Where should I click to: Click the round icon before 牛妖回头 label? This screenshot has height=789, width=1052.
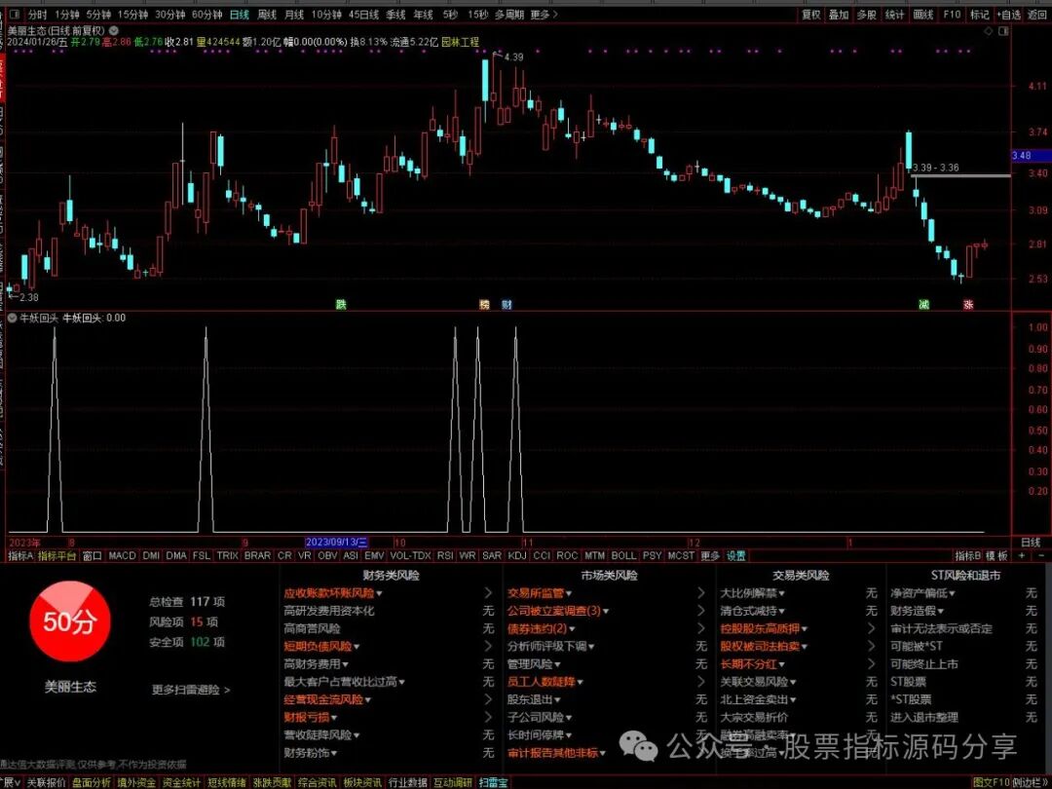click(12, 318)
